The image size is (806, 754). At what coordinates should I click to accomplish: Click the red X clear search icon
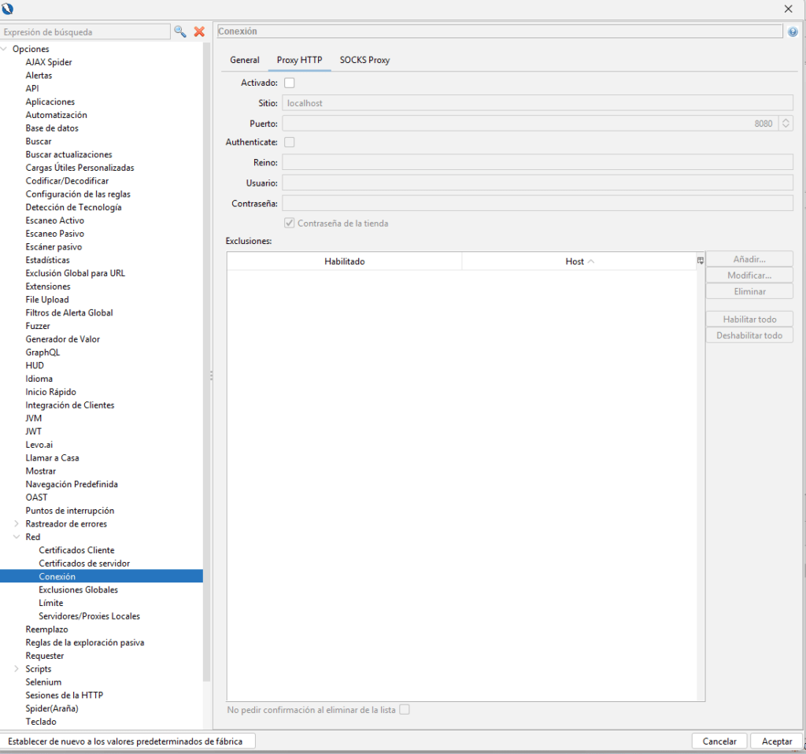pyautogui.click(x=199, y=31)
